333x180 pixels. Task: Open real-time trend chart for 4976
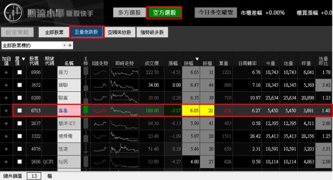tap(124, 149)
